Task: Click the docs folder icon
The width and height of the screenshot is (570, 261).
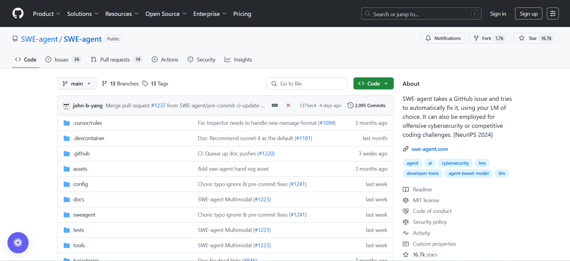Action: [x=67, y=199]
